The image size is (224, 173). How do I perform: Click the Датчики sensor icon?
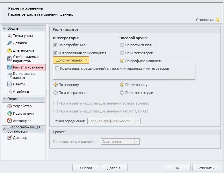coord(10,43)
